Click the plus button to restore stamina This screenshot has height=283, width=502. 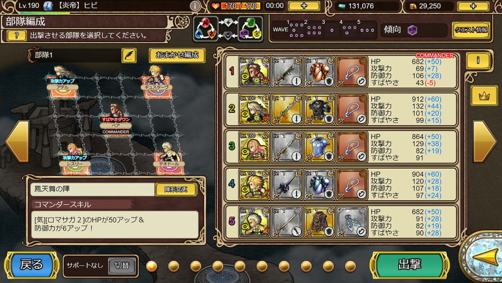304,6
